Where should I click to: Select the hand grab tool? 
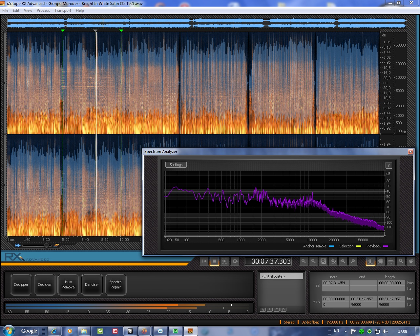pos(411,261)
